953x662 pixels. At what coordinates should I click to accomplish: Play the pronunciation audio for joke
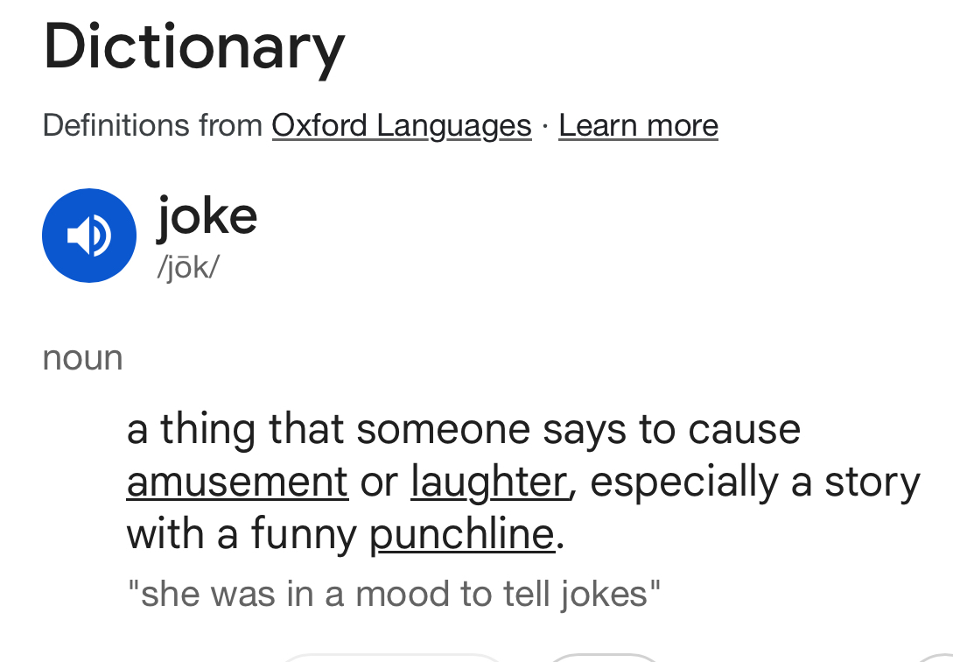[x=89, y=236]
